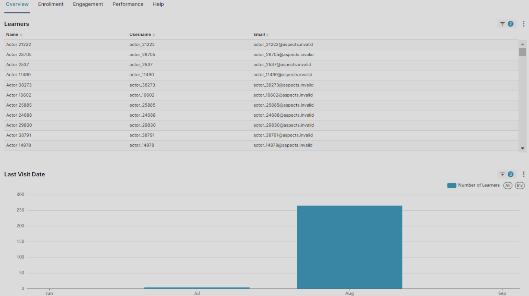529x296 pixels.
Task: Click username actor_28705
Action: tap(142, 55)
